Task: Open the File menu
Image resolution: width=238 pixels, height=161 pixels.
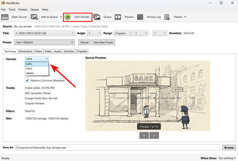Action: [3, 10]
